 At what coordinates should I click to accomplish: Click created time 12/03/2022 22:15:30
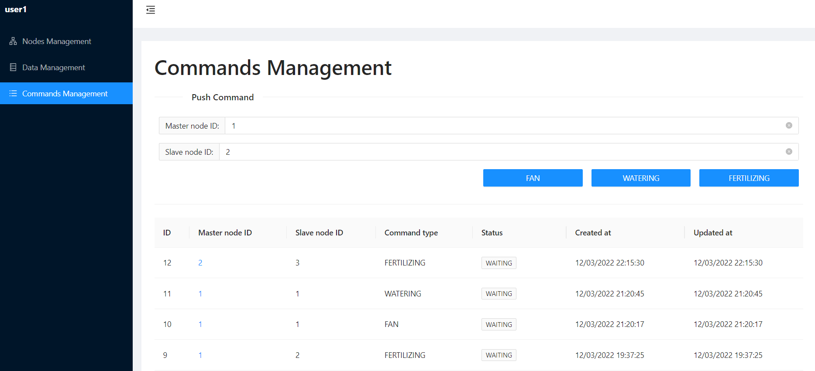[x=609, y=263]
